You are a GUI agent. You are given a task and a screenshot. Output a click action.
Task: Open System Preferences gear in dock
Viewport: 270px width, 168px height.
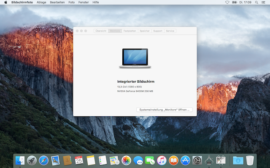pyautogui.click(x=197, y=160)
